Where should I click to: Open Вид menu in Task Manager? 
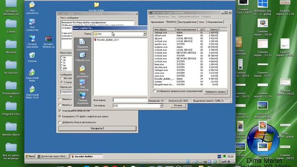(173, 17)
